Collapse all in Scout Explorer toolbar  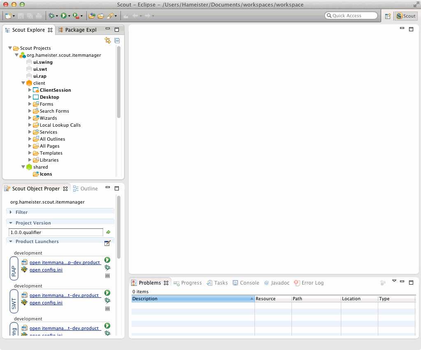[117, 40]
